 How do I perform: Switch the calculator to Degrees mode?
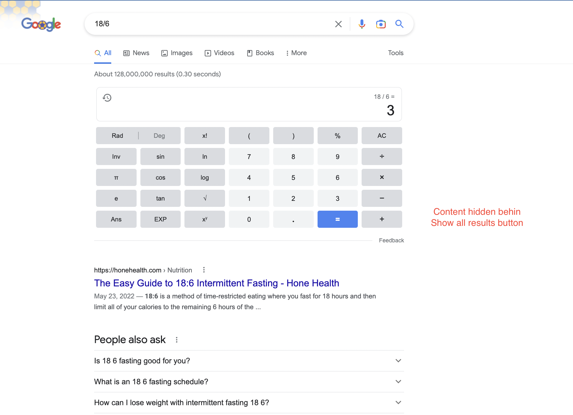pos(159,136)
